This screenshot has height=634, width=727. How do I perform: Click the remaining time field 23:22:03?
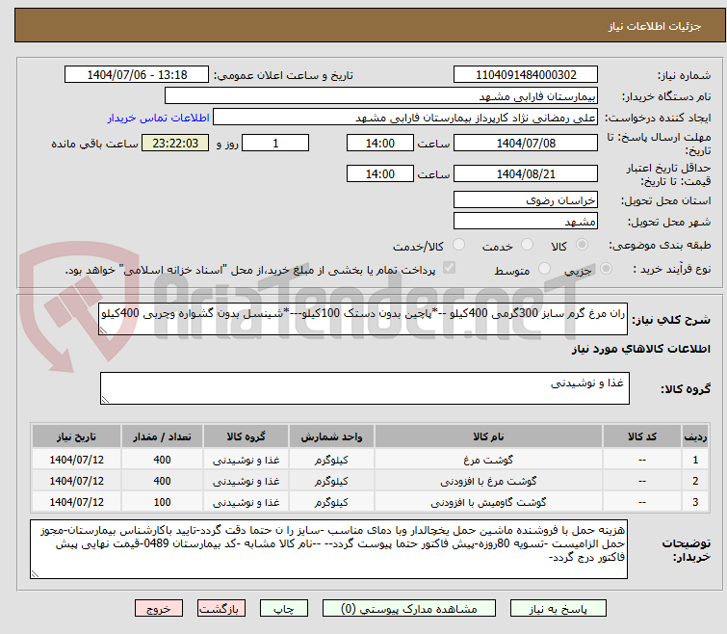coord(175,143)
